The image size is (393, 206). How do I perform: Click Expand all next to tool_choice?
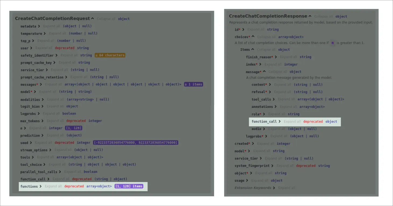coord(57,165)
